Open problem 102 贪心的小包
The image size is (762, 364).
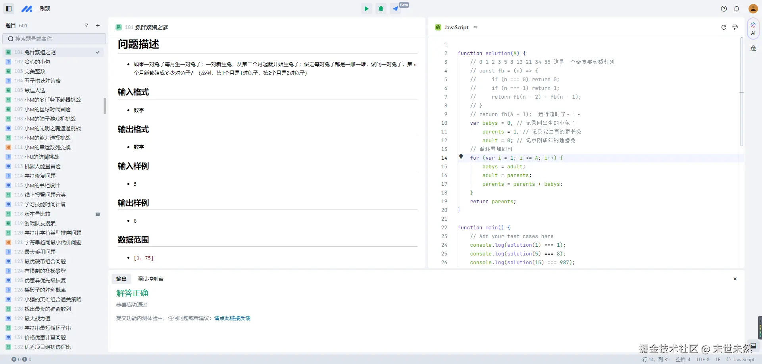[x=37, y=62]
